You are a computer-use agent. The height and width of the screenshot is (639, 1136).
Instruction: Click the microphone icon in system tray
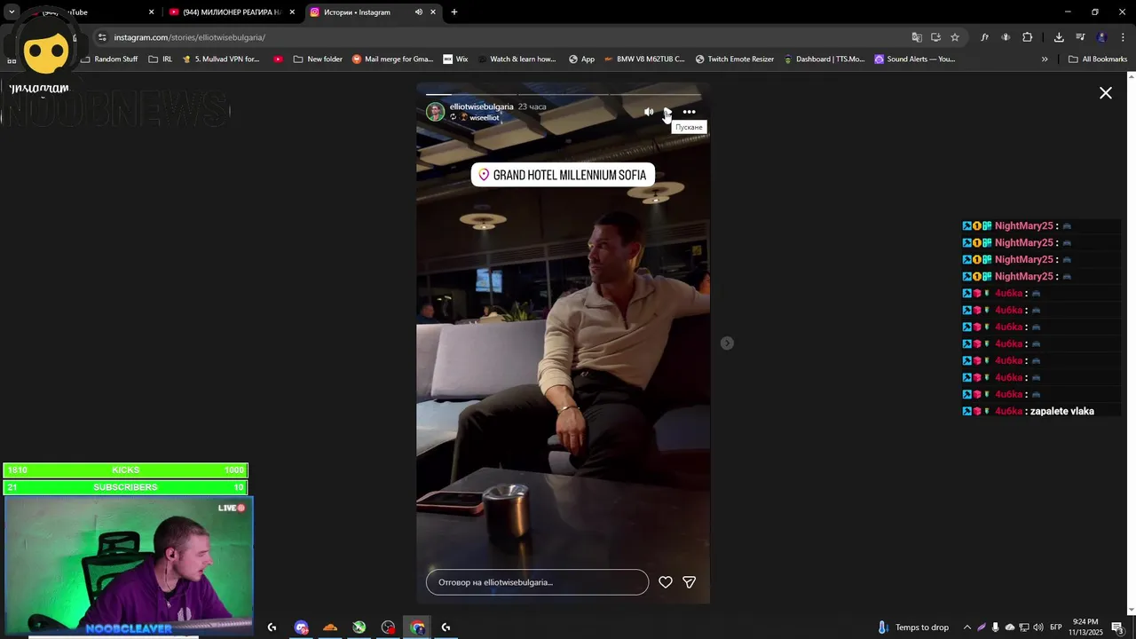tap(996, 627)
